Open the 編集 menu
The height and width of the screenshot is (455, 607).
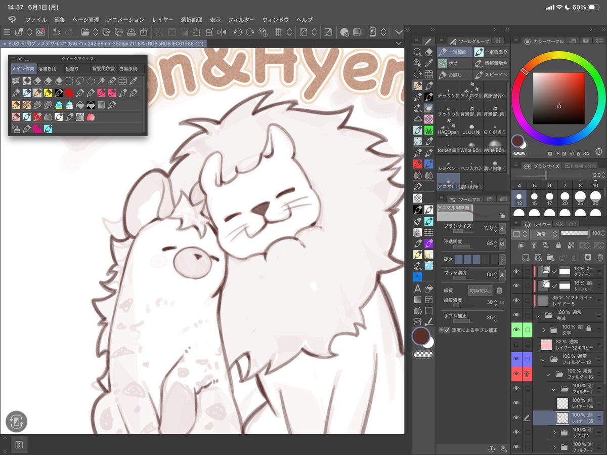click(x=60, y=20)
